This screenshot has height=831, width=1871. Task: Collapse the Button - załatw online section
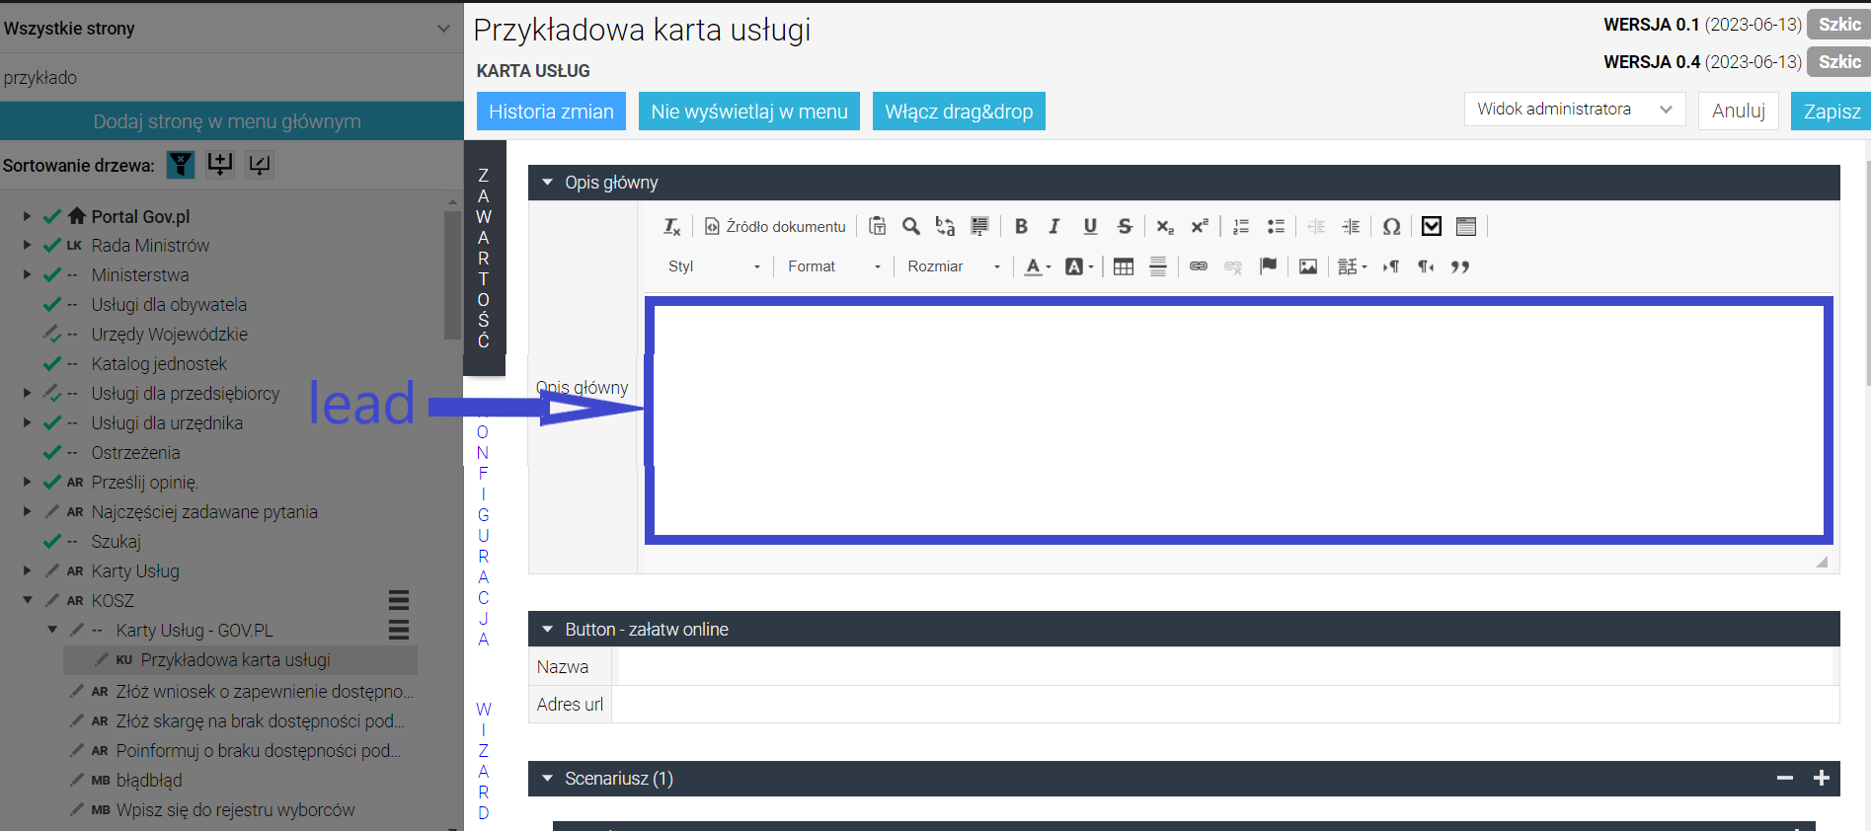click(x=548, y=630)
